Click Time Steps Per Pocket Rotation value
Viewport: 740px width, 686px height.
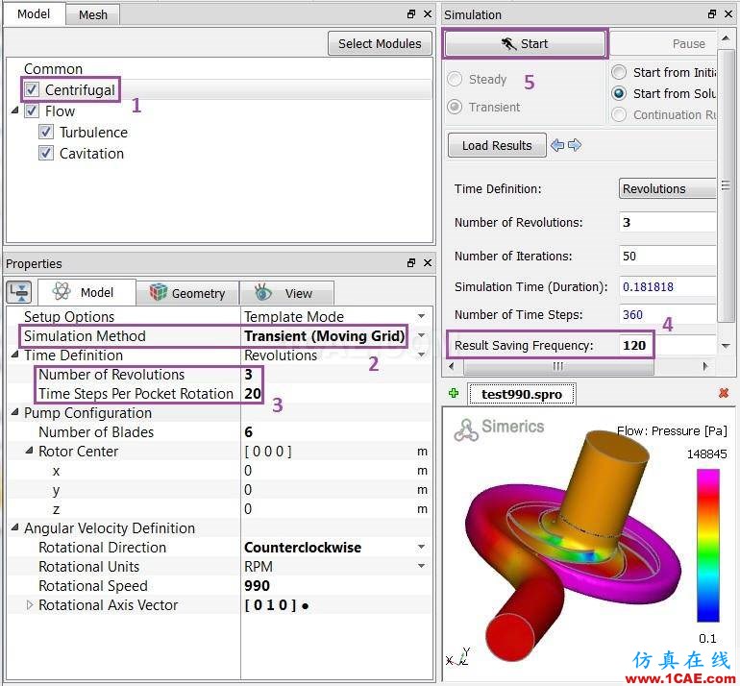(x=253, y=393)
